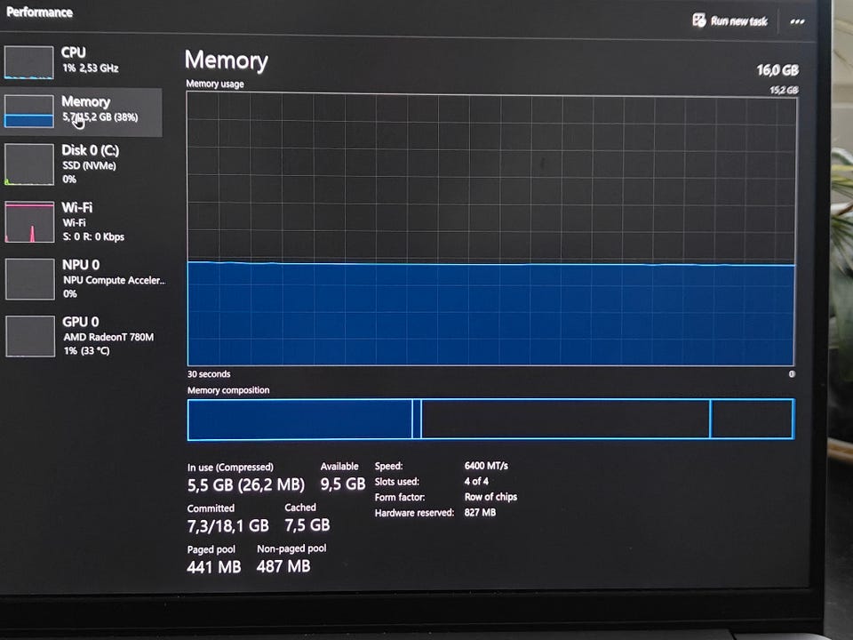Viewport: 853px width, 640px height.
Task: Select the Disk 0 (C:) thumbnail graph
Action: click(x=29, y=164)
